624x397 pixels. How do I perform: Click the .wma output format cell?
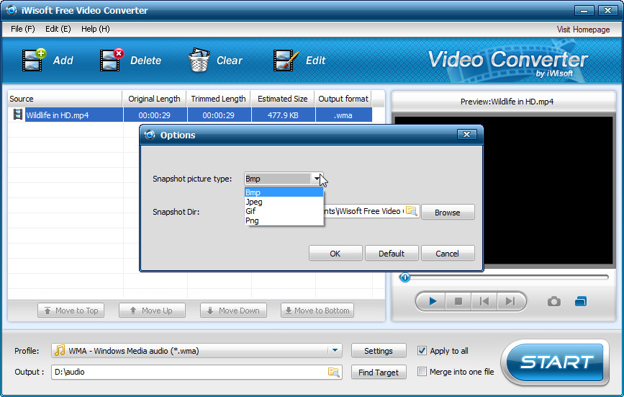pos(343,115)
